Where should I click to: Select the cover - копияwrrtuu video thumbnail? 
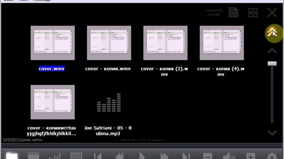pos(52,102)
